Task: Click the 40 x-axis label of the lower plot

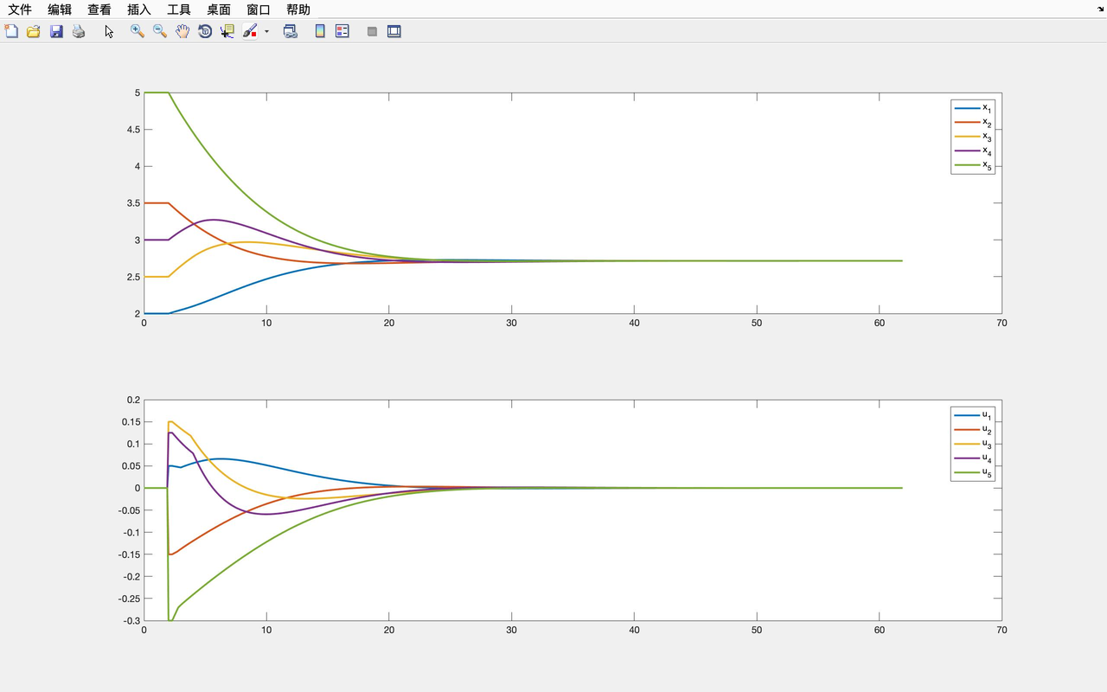Action: tap(634, 631)
